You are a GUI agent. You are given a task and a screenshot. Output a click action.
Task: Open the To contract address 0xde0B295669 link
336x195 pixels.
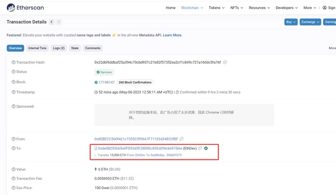click(x=140, y=148)
